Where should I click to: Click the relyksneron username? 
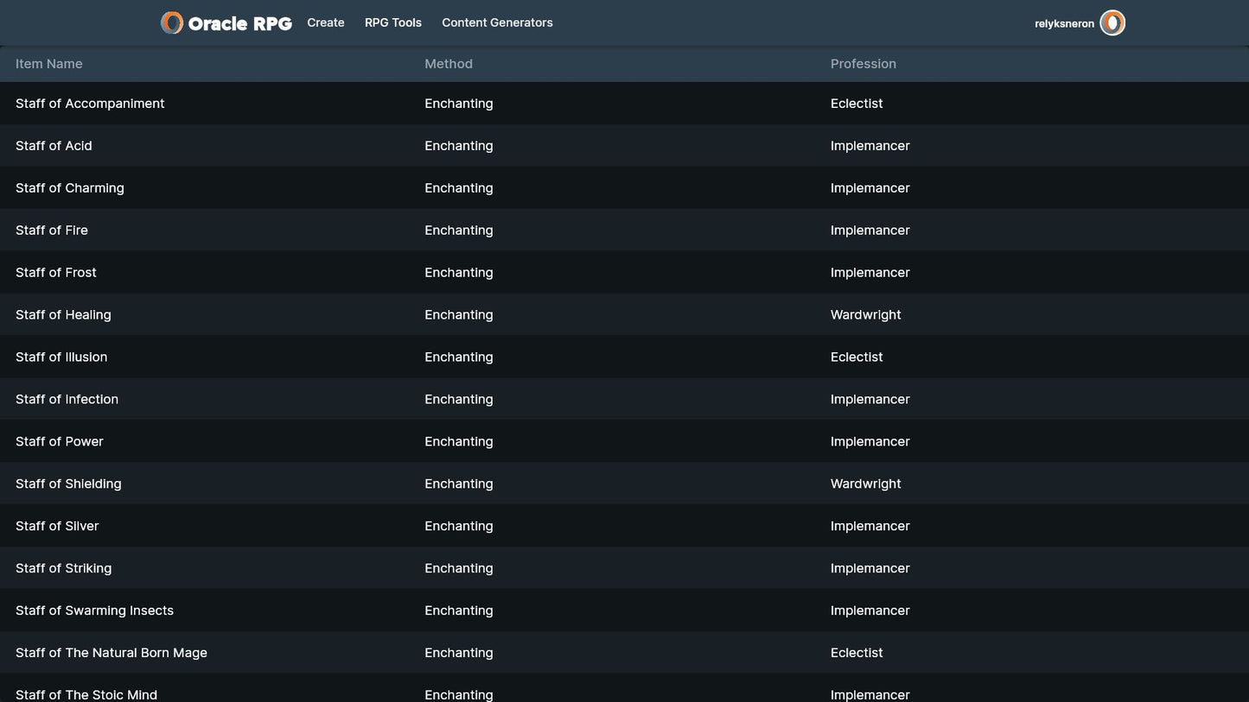point(1064,24)
